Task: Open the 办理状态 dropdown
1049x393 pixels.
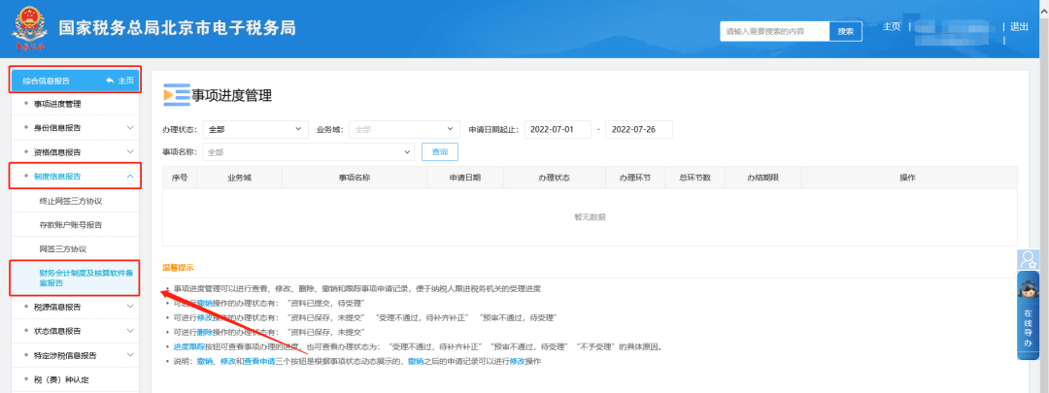Action: click(254, 129)
